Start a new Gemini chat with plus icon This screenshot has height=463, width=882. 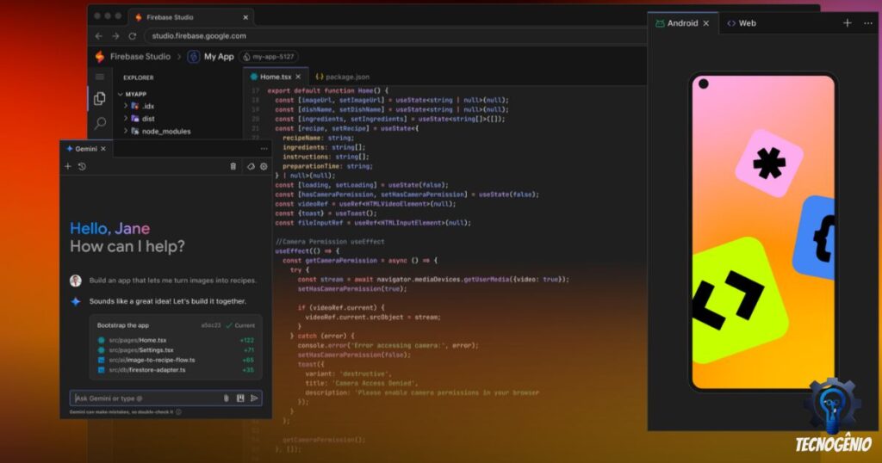(x=67, y=166)
